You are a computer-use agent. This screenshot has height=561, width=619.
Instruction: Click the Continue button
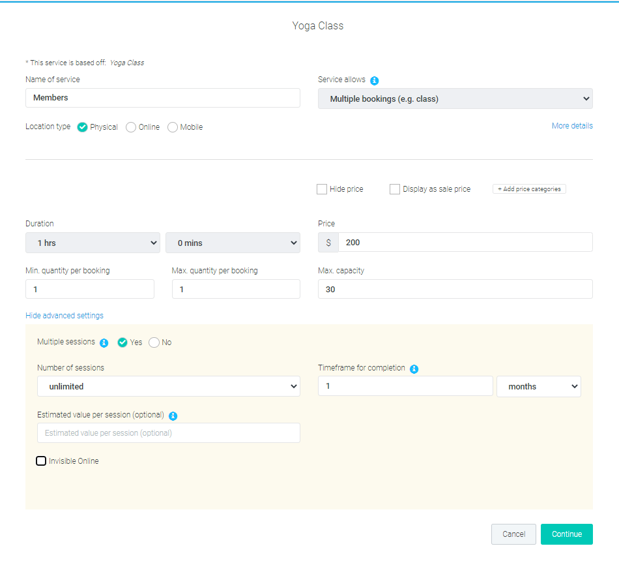tap(566, 534)
